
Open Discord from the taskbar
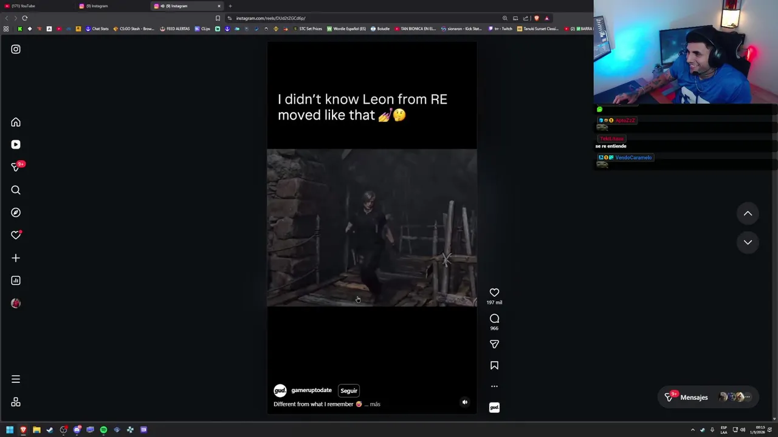77,430
